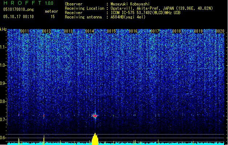Screen dimensions: 228x145
Task: Click the small red echo near 0012
Action: point(44,116)
